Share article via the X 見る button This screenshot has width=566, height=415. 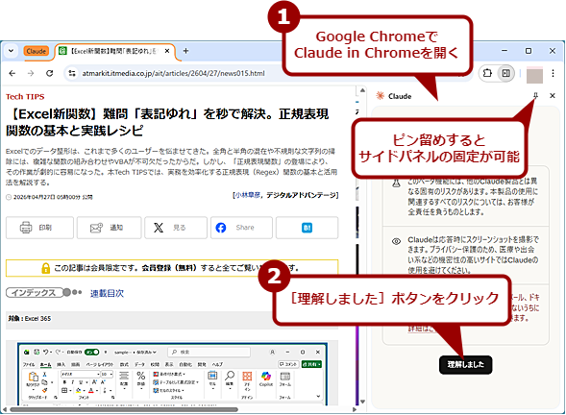[x=176, y=228]
